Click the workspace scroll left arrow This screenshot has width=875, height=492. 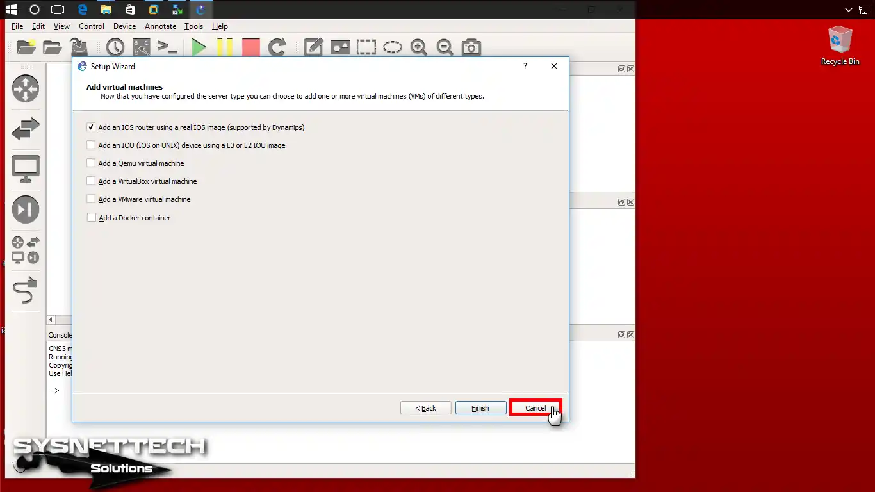pyautogui.click(x=51, y=319)
